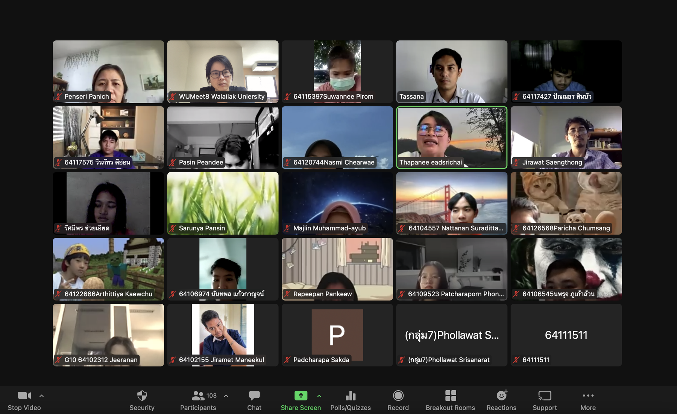Open the More options menu
Viewport: 677px width, 414px height.
[x=588, y=396]
